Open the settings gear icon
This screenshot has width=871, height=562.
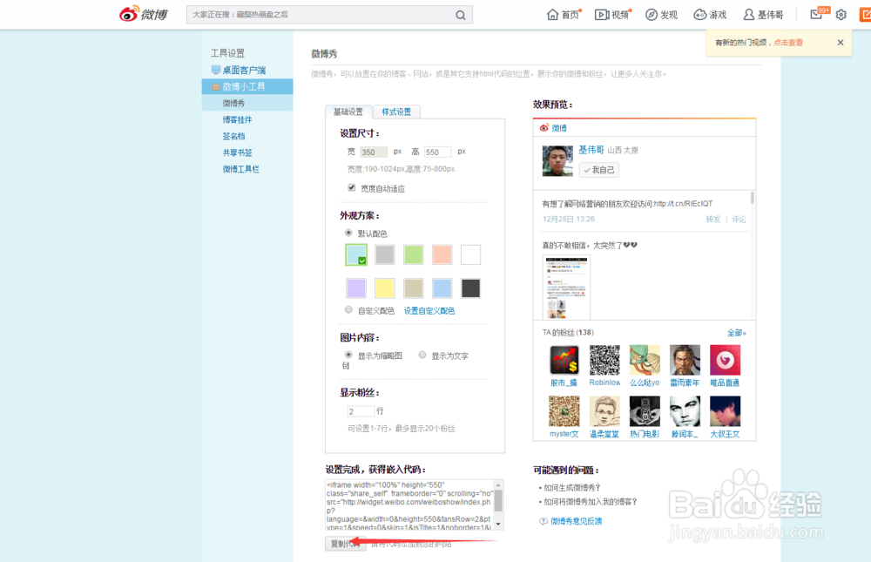tap(841, 15)
